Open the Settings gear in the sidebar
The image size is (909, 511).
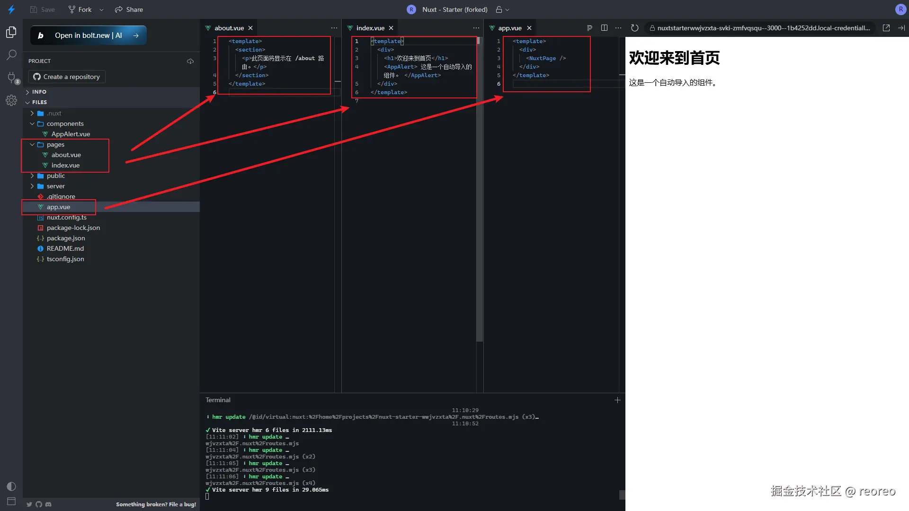[11, 100]
